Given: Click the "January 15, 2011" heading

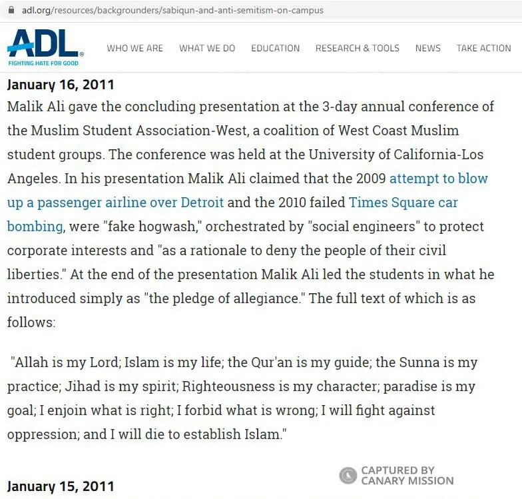Looking at the screenshot, I should 61,486.
